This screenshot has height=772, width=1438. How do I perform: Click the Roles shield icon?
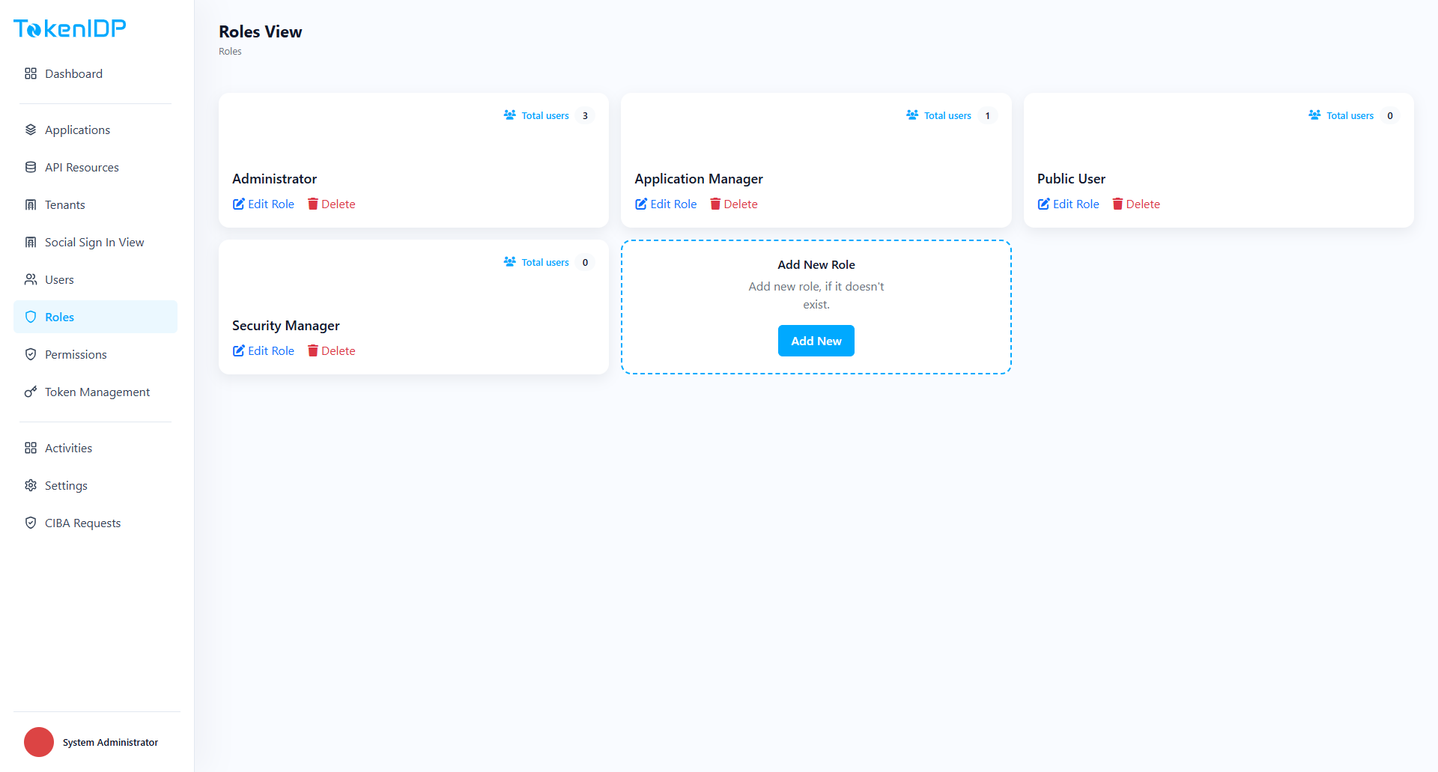[x=31, y=317]
